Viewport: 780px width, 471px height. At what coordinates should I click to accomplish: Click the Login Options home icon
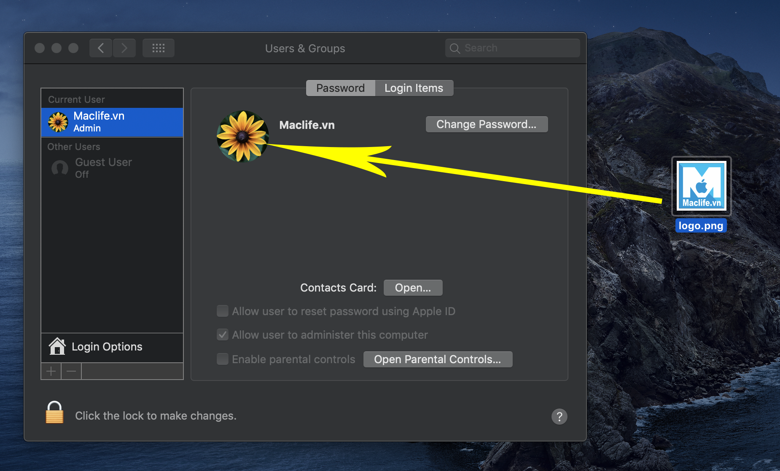(x=57, y=346)
